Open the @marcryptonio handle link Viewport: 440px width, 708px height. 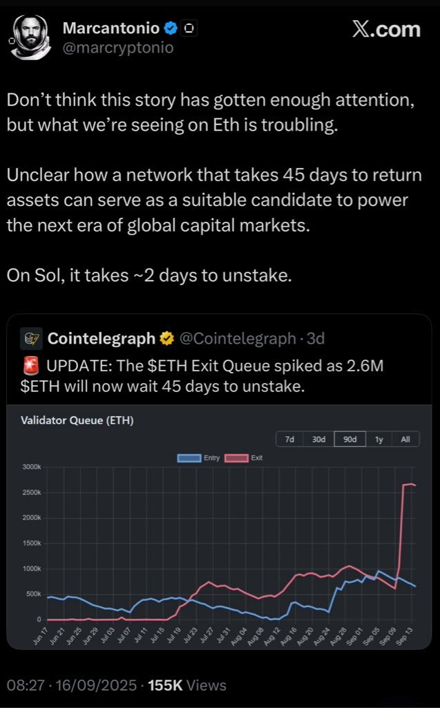[x=118, y=48]
